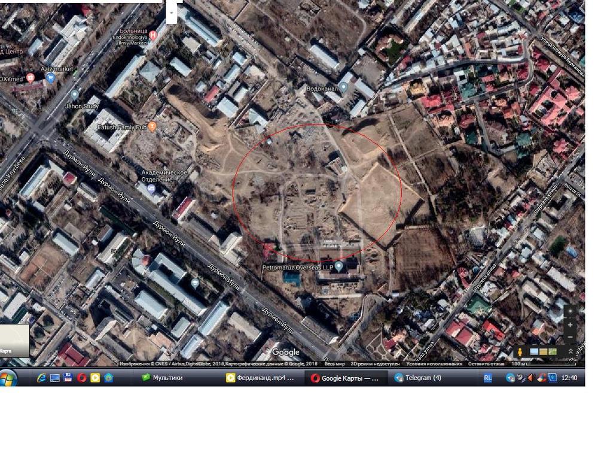Open the Водоканал map marker

coord(344,88)
